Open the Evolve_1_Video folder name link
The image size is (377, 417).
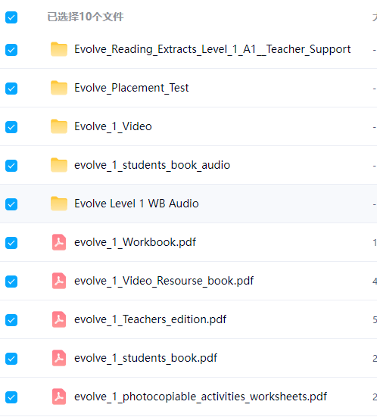tap(113, 126)
